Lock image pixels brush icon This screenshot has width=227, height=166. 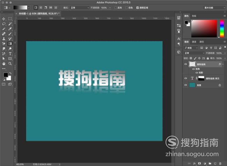point(195,58)
